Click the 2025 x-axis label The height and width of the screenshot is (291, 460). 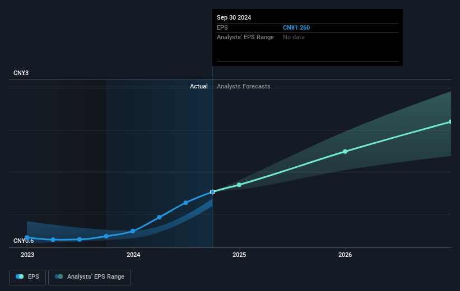(x=239, y=255)
